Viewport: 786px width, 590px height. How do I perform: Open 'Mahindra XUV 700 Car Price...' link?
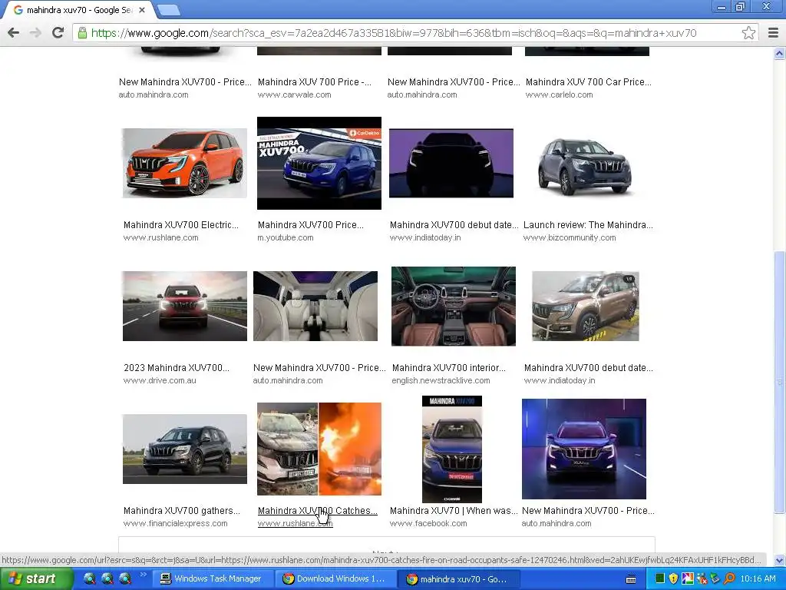(589, 81)
